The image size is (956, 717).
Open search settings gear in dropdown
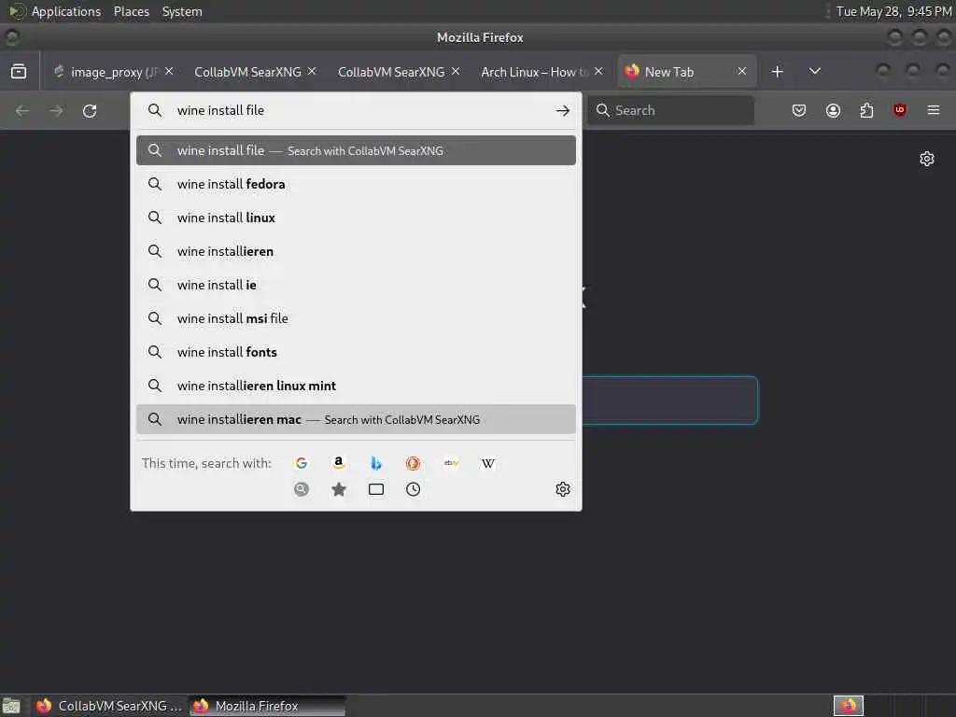563,489
